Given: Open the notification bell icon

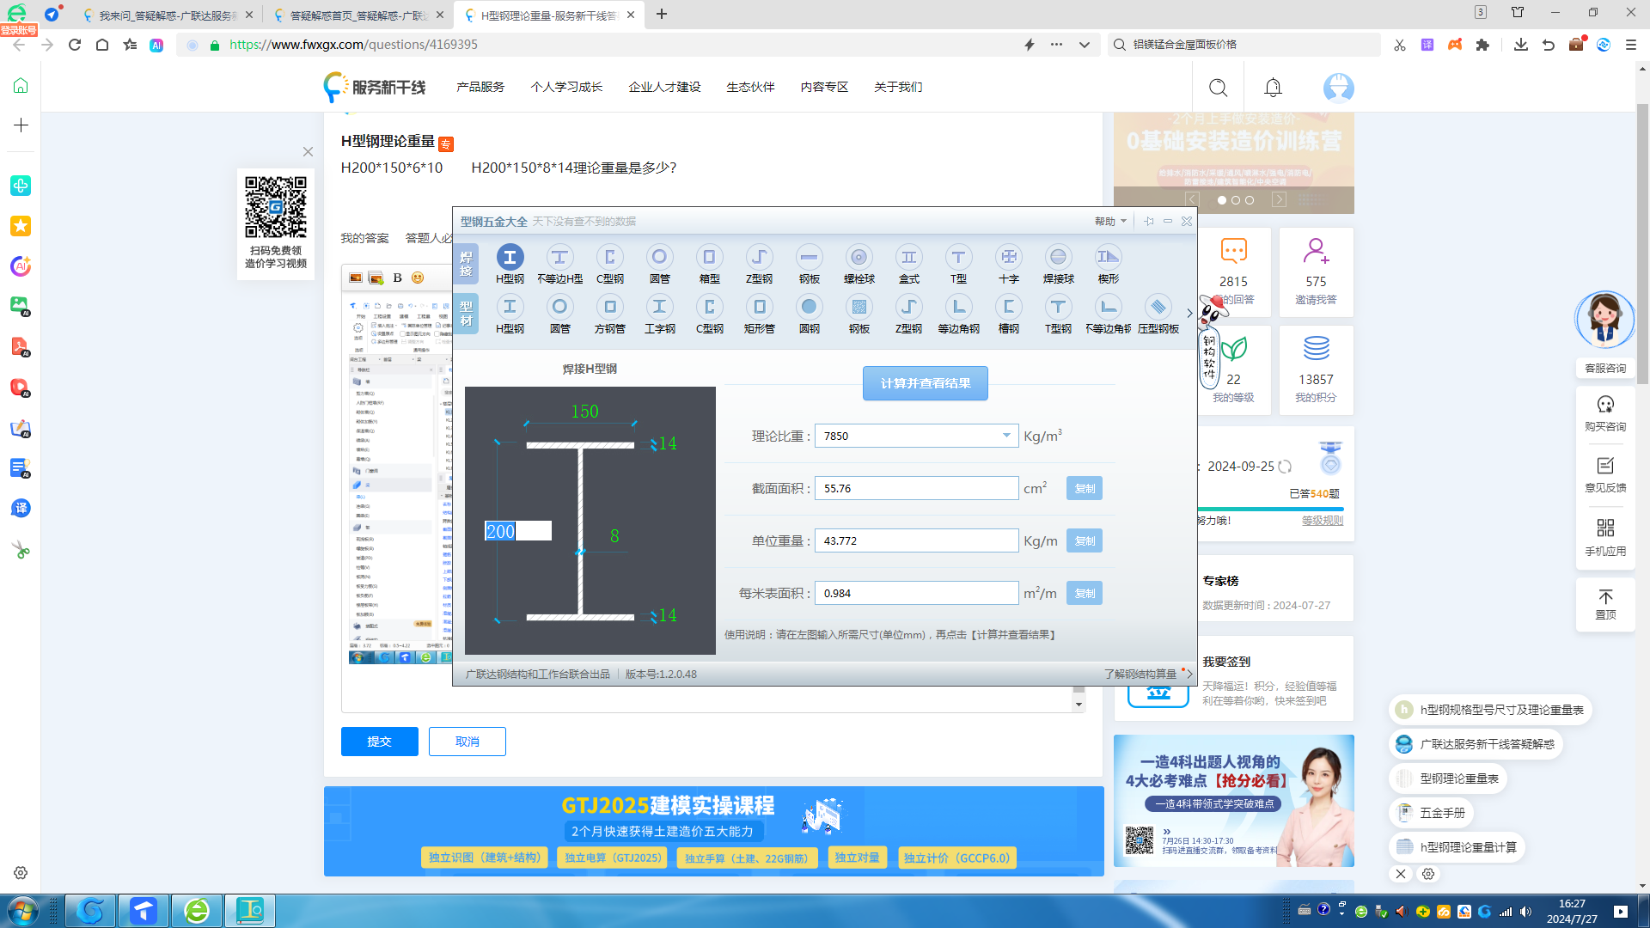Looking at the screenshot, I should point(1273,88).
